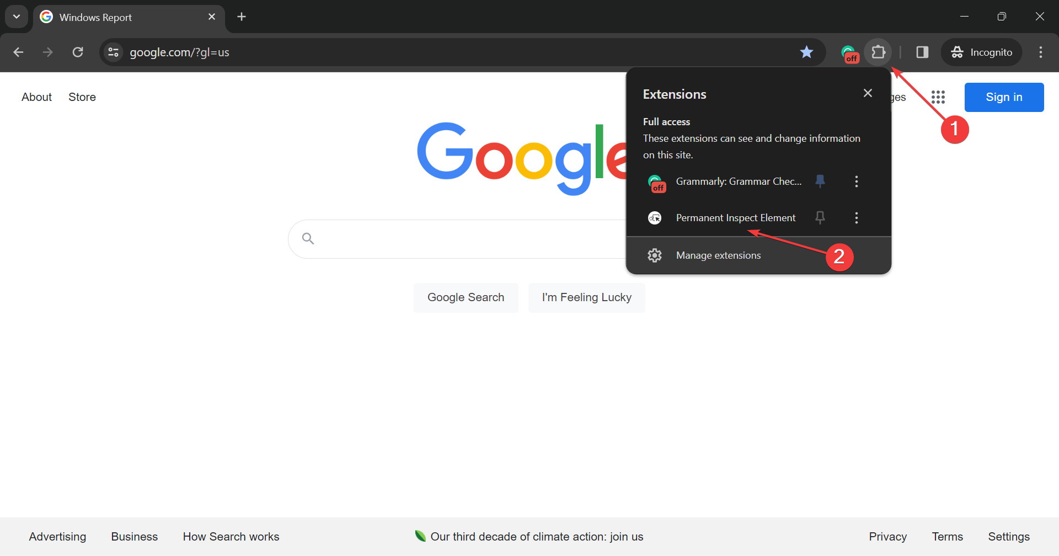Click the Google logo
This screenshot has width=1059, height=556.
tap(522, 159)
